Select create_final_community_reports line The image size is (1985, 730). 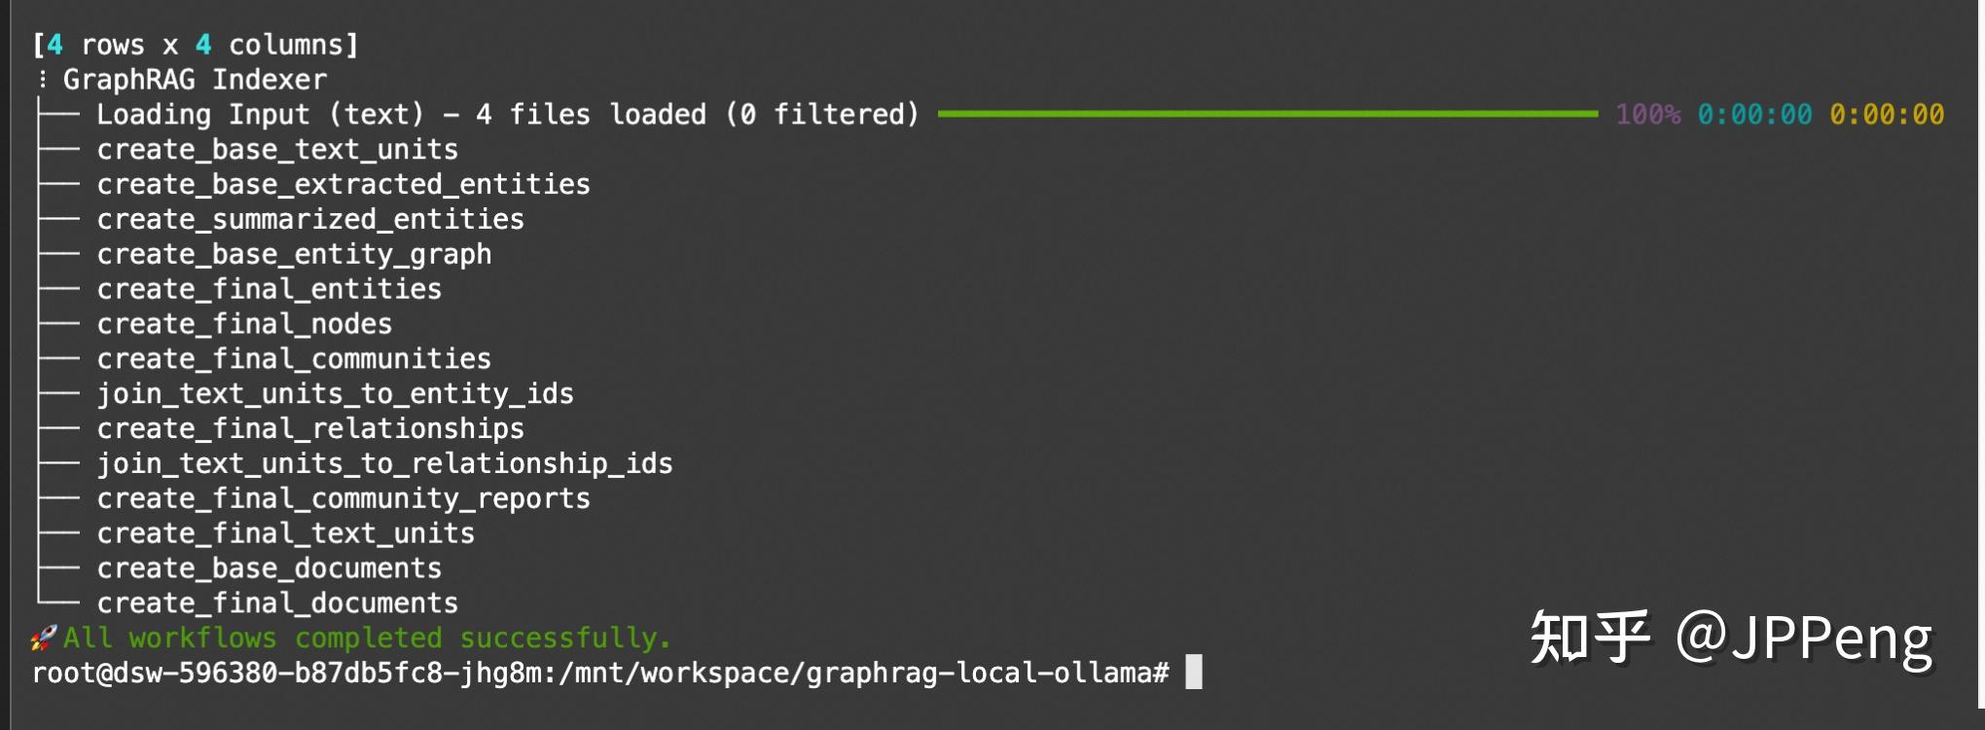coord(343,499)
